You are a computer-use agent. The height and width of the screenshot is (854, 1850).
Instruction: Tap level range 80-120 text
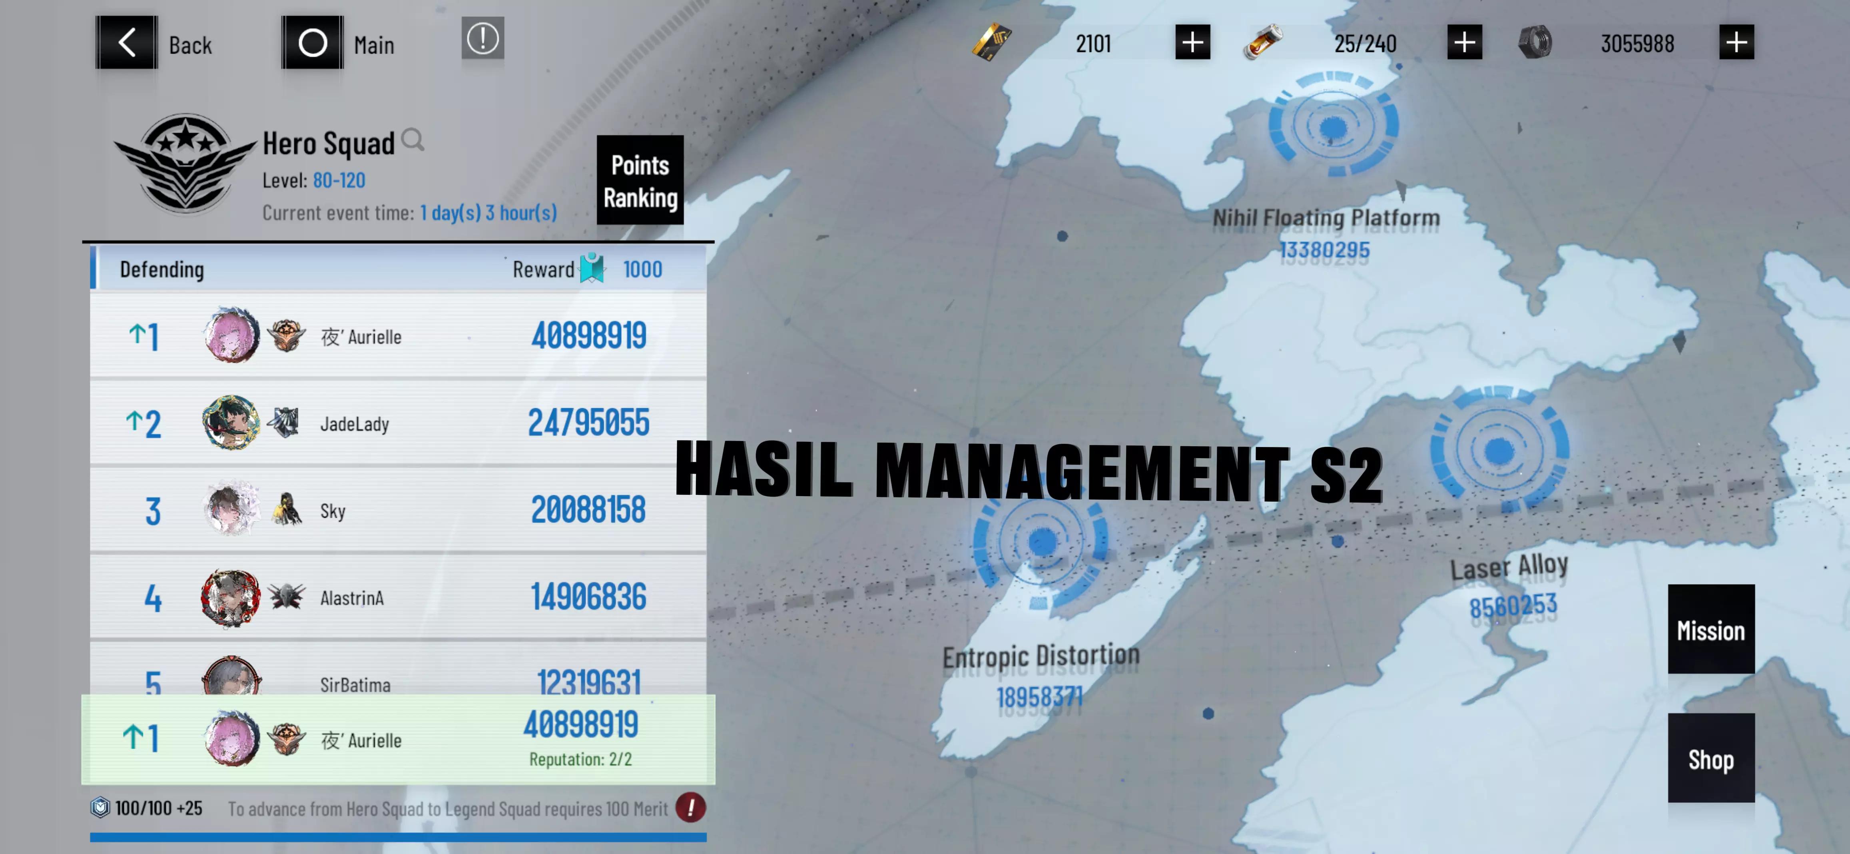(x=339, y=180)
